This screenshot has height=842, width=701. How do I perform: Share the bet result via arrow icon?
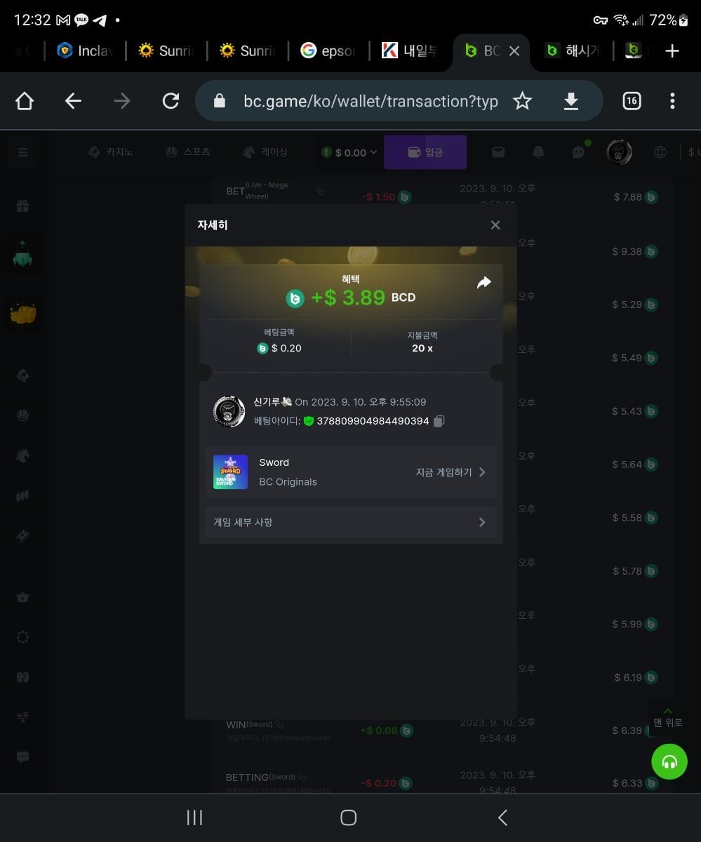(483, 283)
